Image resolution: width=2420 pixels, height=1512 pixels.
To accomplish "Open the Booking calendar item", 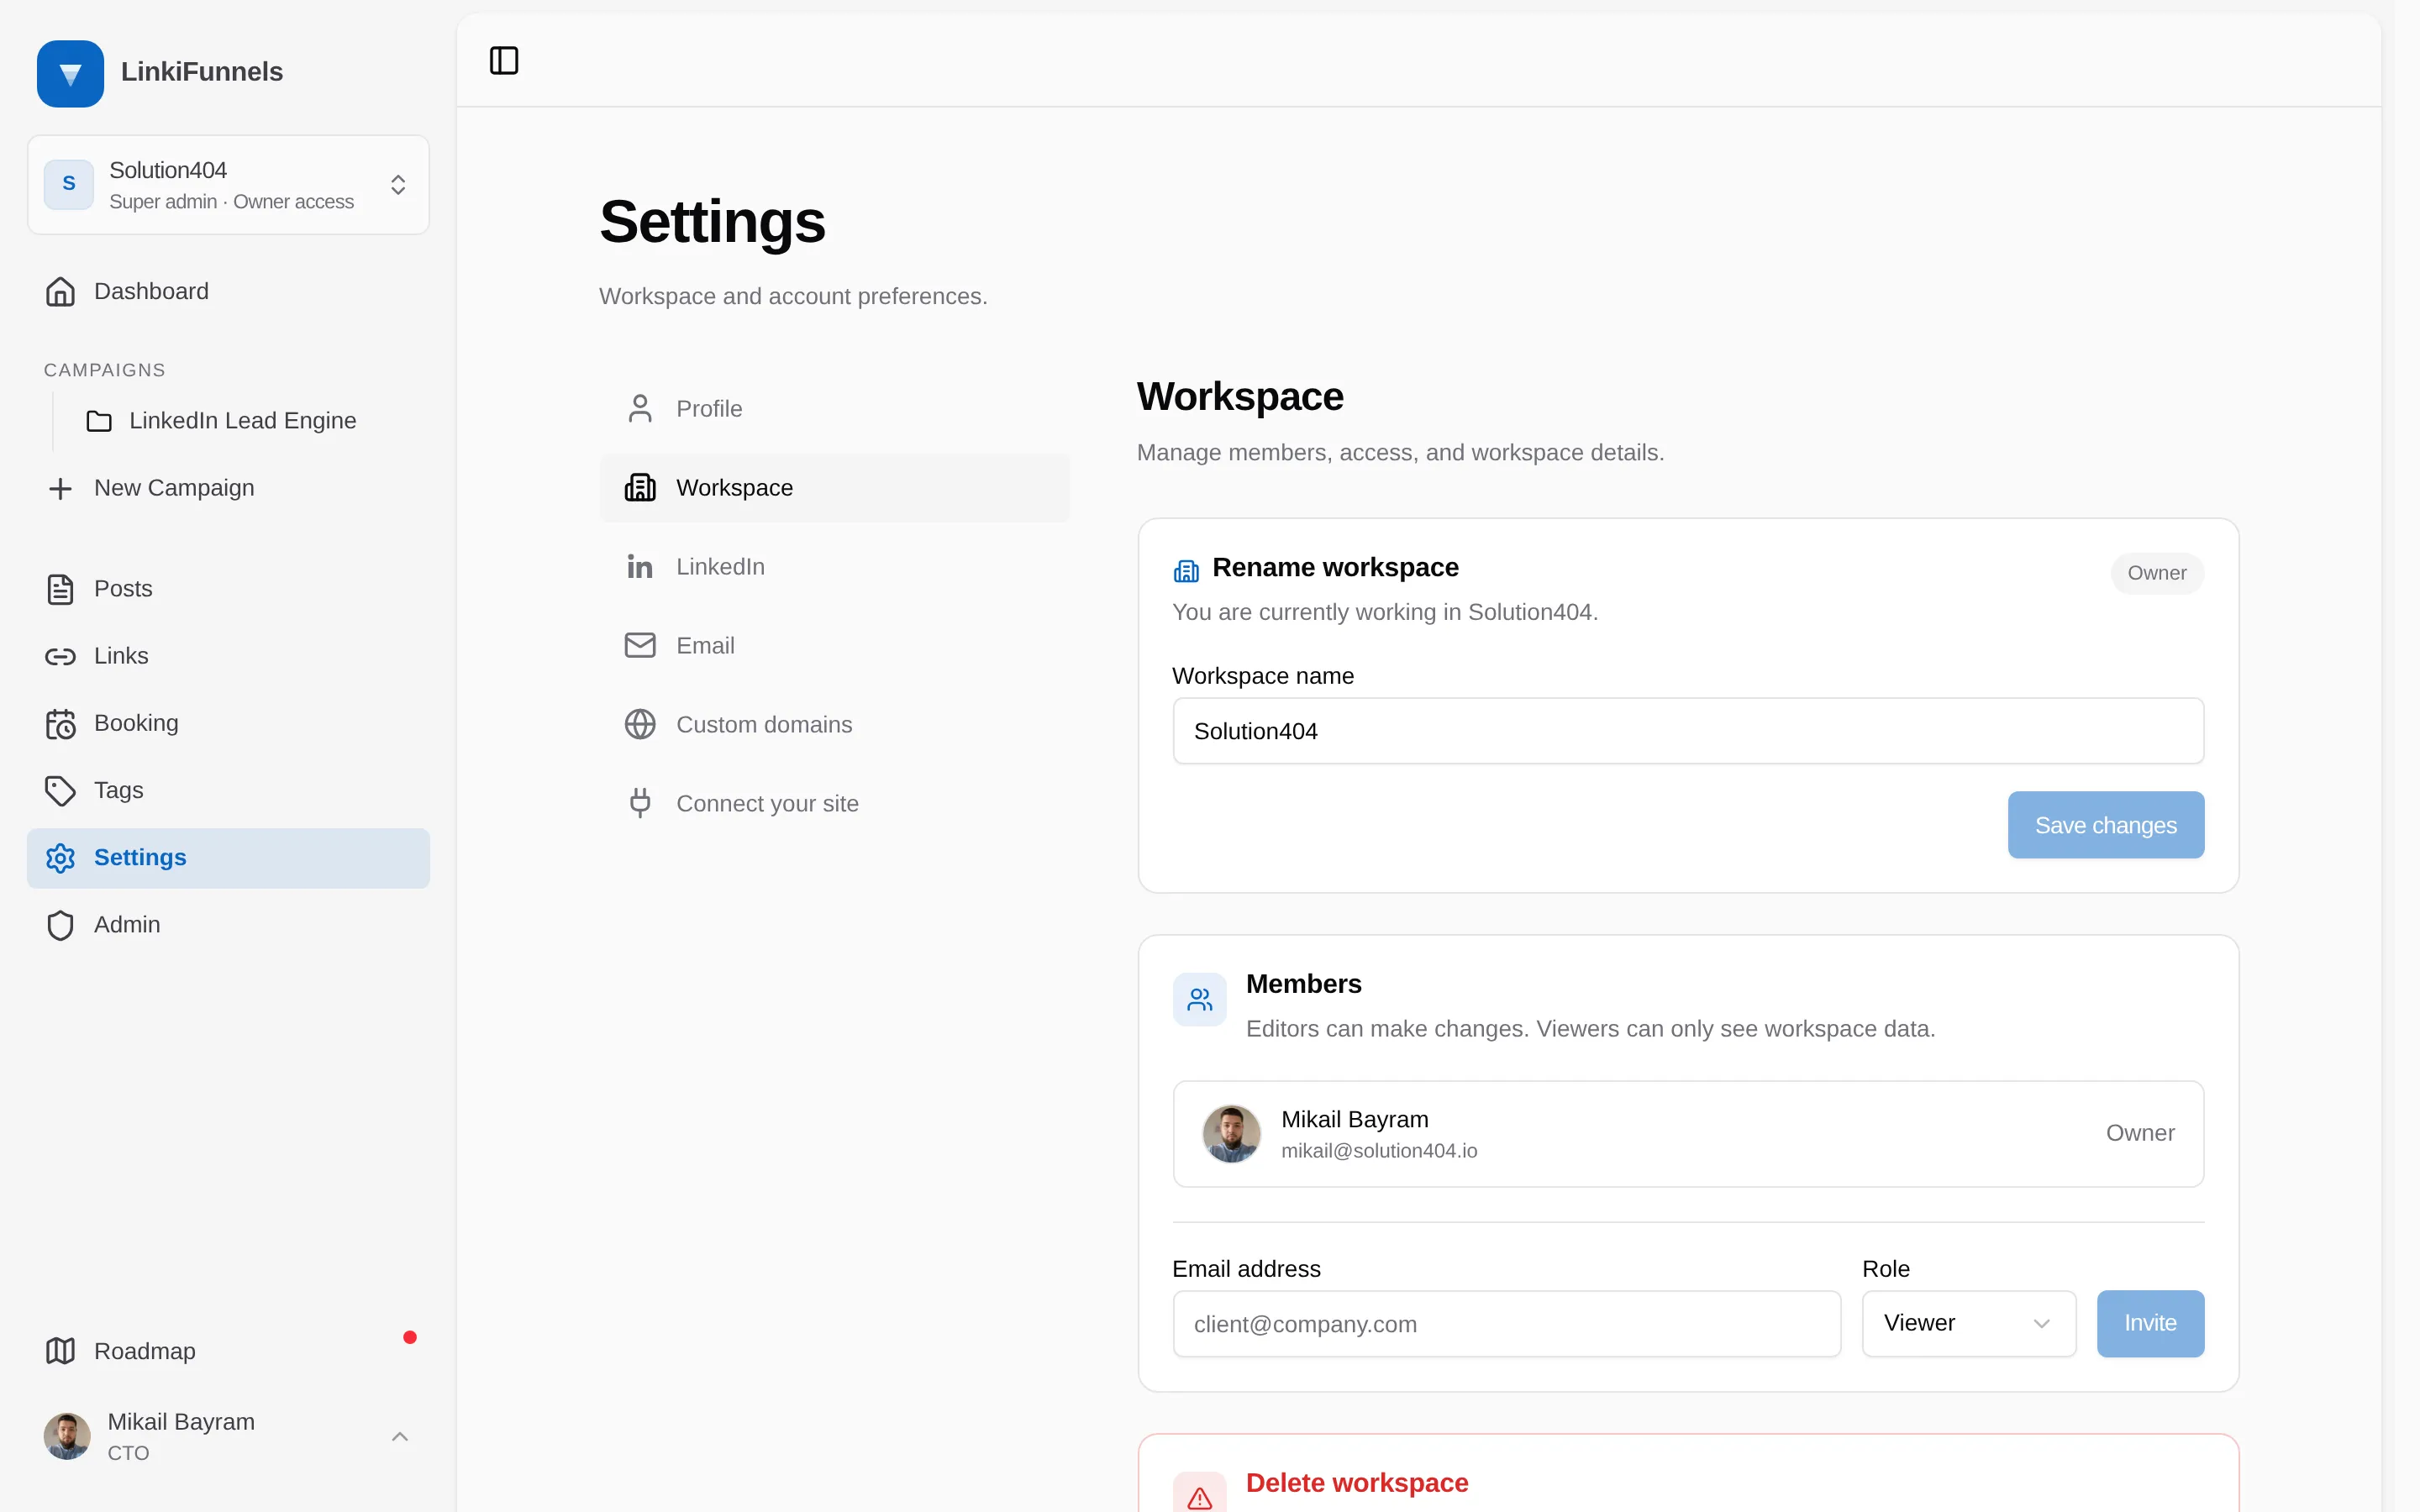I will pyautogui.click(x=228, y=723).
